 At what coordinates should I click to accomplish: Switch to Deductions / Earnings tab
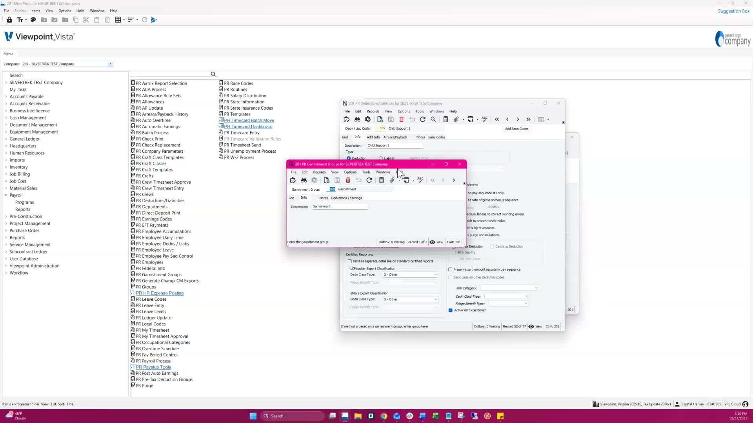tap(346, 198)
